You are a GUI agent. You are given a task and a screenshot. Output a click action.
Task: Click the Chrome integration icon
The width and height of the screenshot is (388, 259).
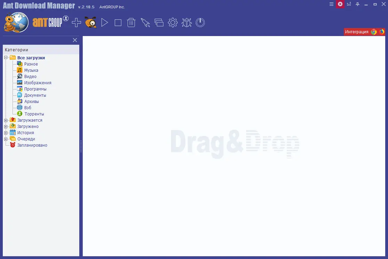374,32
